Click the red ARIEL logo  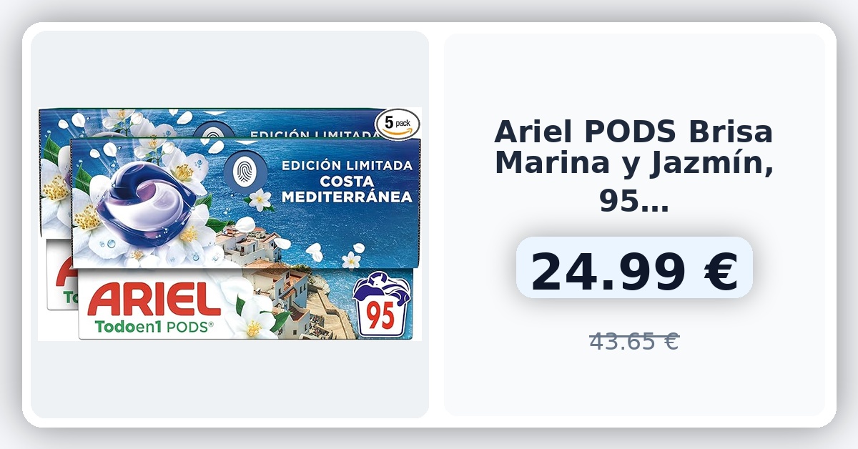[x=154, y=300]
